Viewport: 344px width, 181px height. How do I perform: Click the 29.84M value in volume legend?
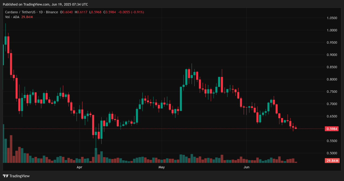27,17
